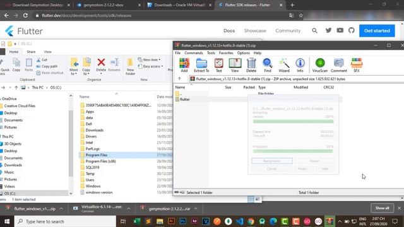Viewport: 404px width, 227px height.
Task: Switch to the Explorer View ribbon tab
Action: (x=47, y=52)
